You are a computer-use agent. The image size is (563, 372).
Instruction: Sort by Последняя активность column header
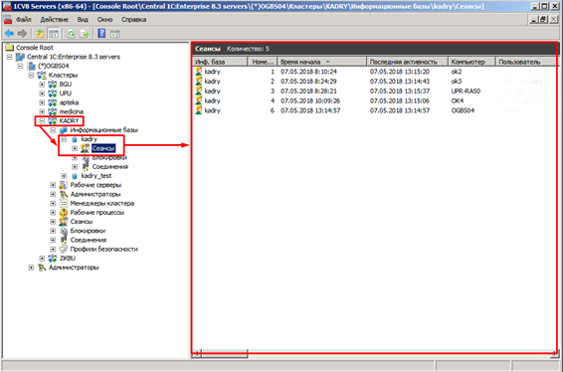pyautogui.click(x=407, y=62)
